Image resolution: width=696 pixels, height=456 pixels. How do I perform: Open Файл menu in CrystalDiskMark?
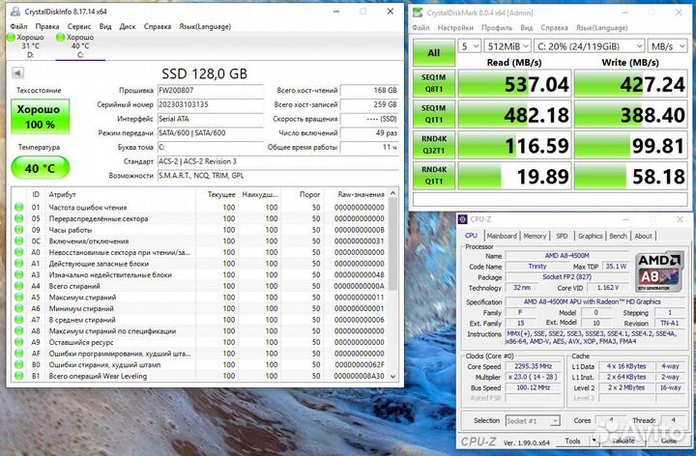click(420, 27)
